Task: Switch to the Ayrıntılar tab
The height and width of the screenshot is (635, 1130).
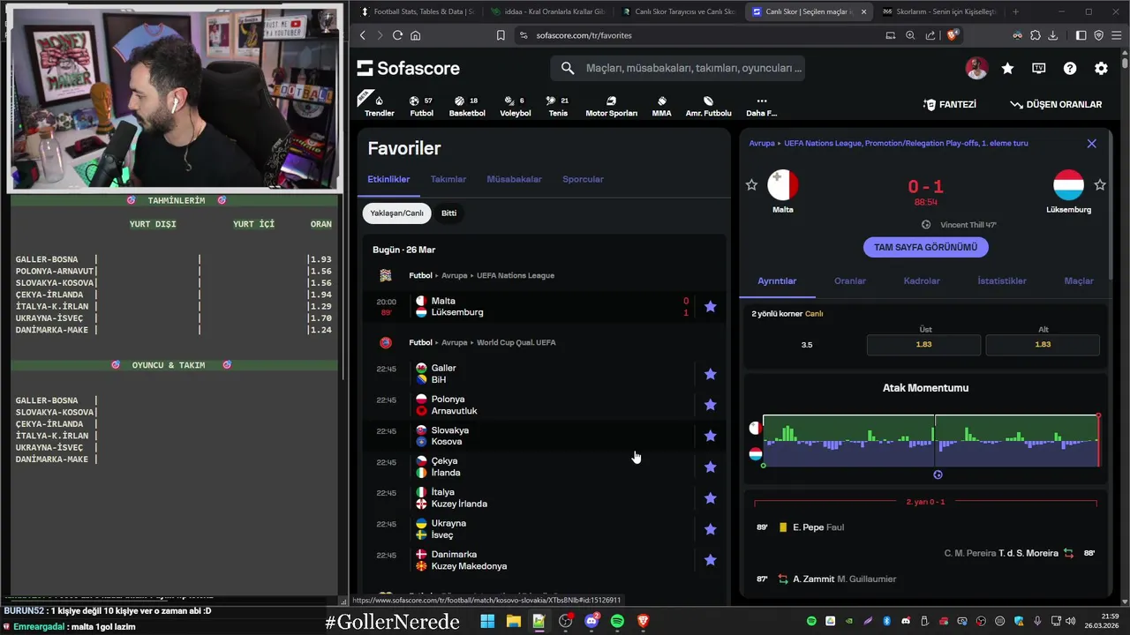Action: pyautogui.click(x=777, y=280)
